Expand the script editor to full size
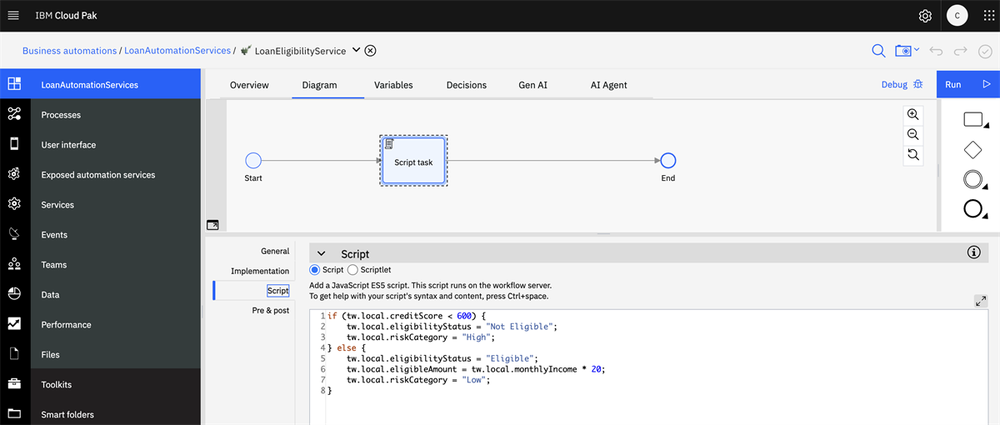 [981, 302]
